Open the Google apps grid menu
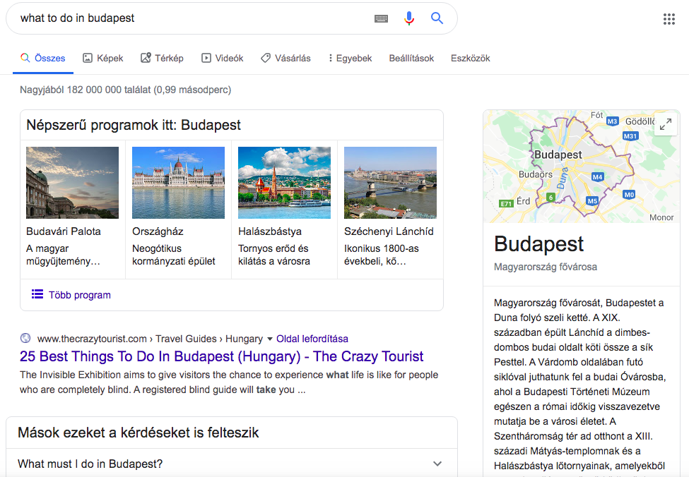The width and height of the screenshot is (689, 477). click(x=669, y=19)
